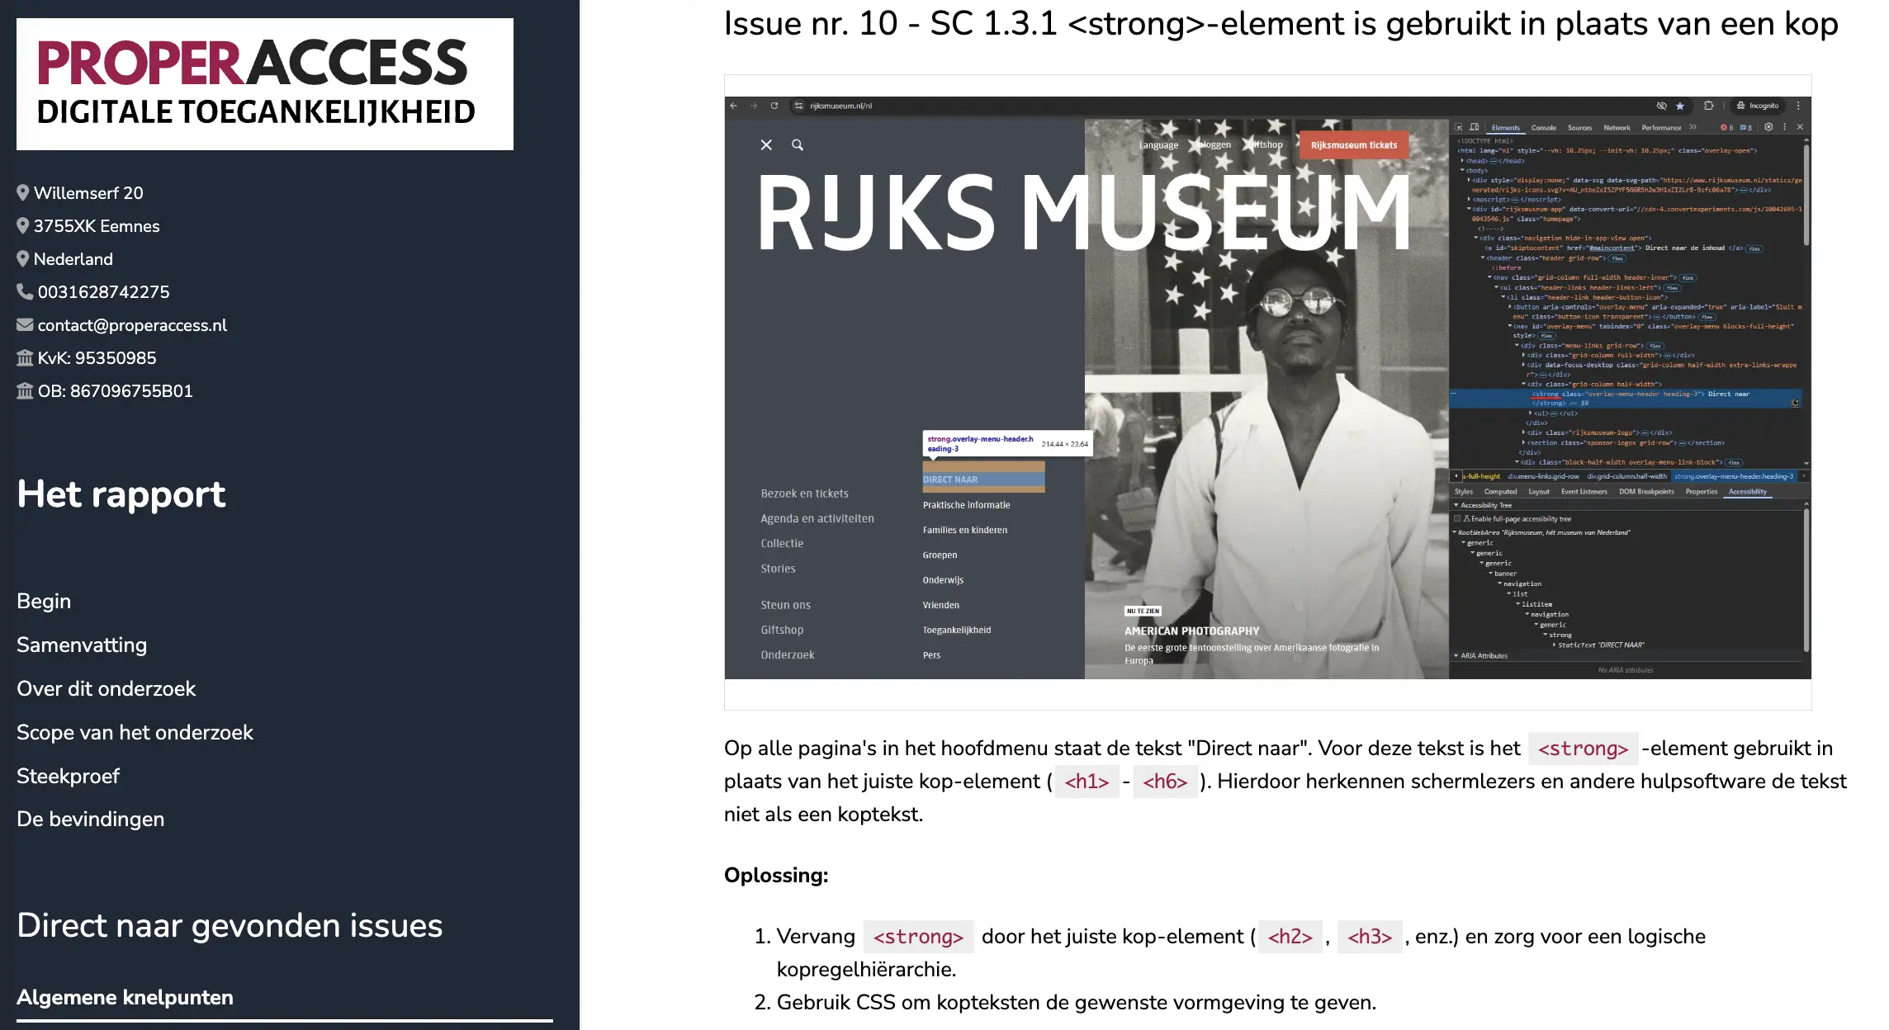Enable the full-page accessibility tree checkbox
This screenshot has height=1030, width=1889.
point(1457,518)
